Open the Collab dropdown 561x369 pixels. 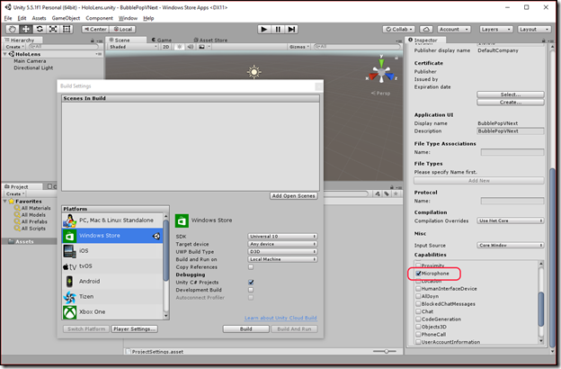point(398,30)
